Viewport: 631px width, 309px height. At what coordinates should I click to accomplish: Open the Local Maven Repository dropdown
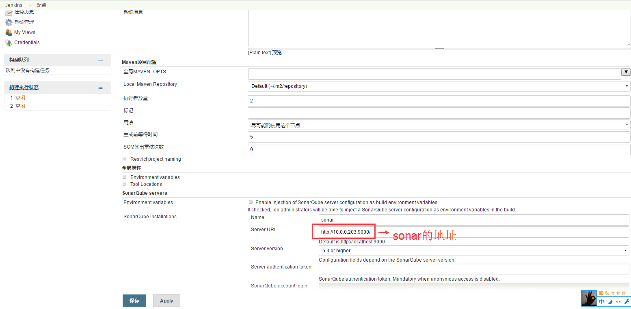click(x=439, y=86)
